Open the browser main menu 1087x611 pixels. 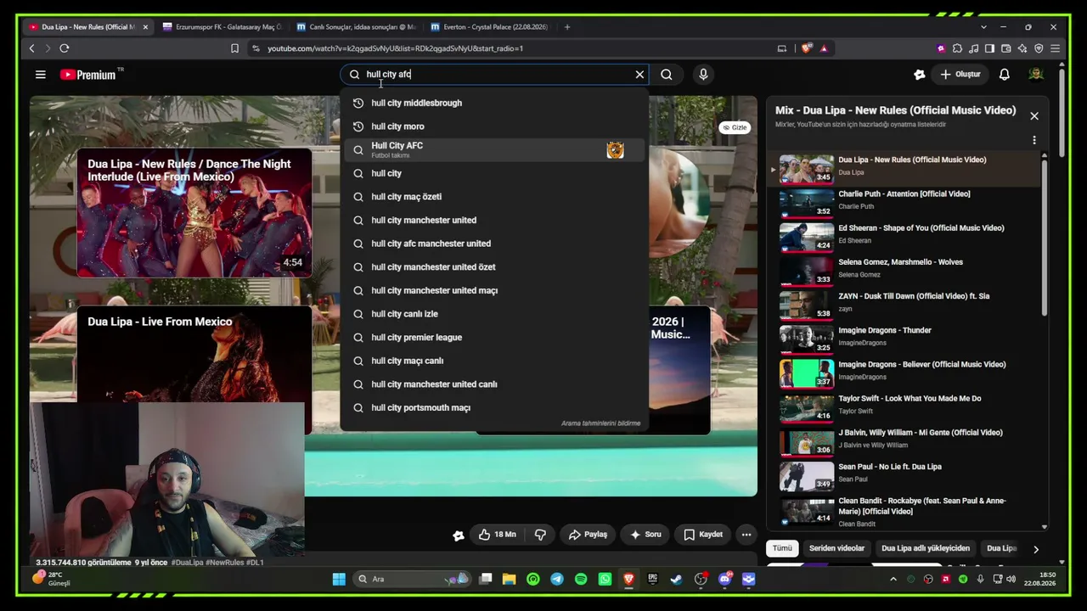click(x=1055, y=48)
